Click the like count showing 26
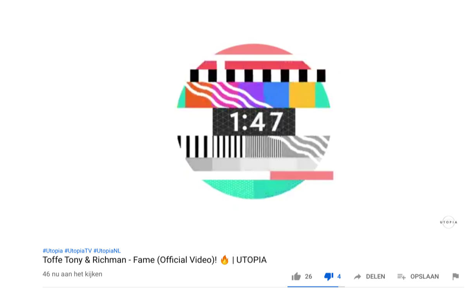The width and height of the screenshot is (465, 291). [308, 277]
